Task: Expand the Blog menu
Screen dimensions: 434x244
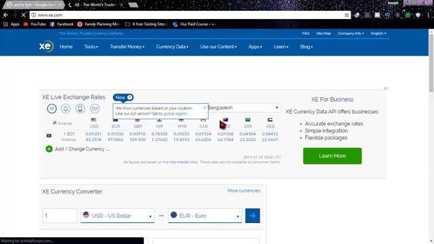Action: pyautogui.click(x=306, y=47)
